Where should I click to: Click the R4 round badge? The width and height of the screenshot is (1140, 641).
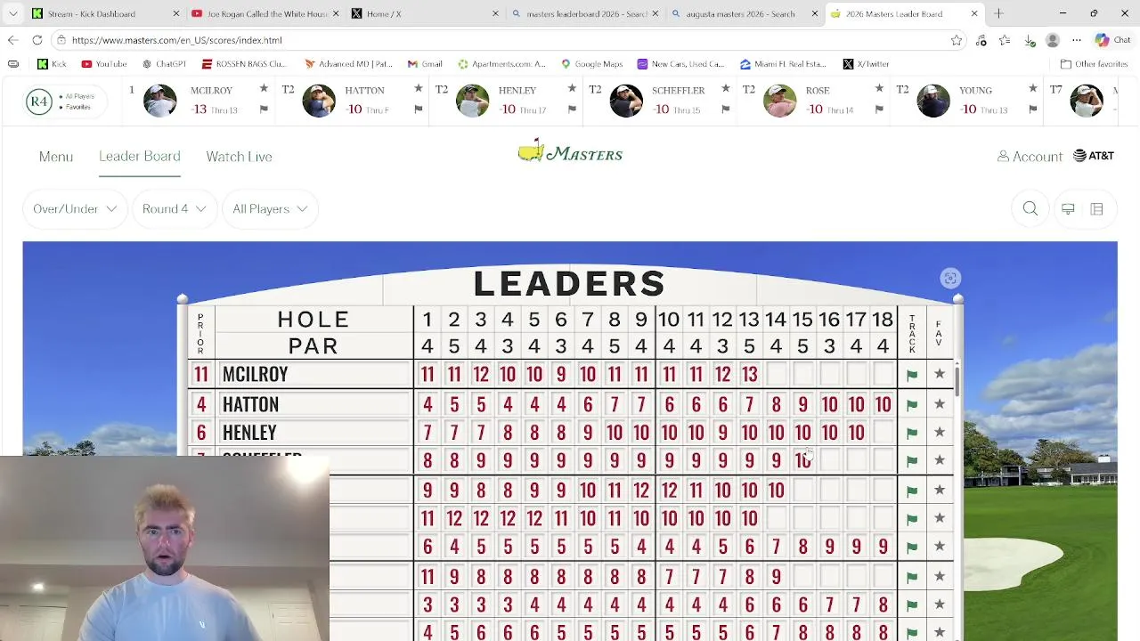point(38,101)
